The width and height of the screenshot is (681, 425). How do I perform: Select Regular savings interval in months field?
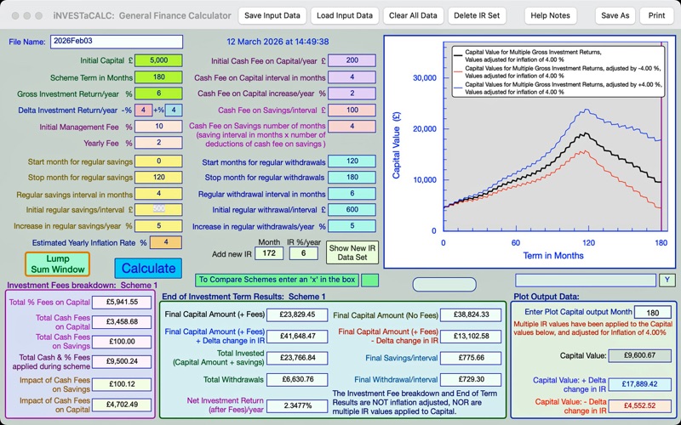[158, 194]
